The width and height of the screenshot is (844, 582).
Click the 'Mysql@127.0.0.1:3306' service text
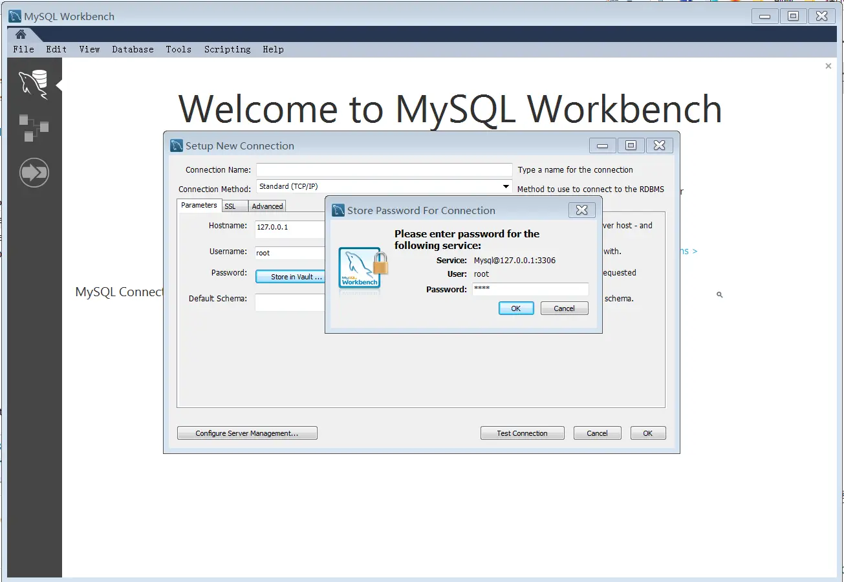click(515, 261)
